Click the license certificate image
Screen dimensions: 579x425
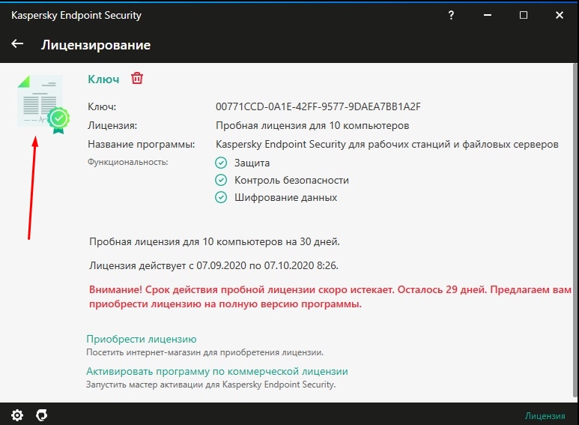pyautogui.click(x=43, y=104)
